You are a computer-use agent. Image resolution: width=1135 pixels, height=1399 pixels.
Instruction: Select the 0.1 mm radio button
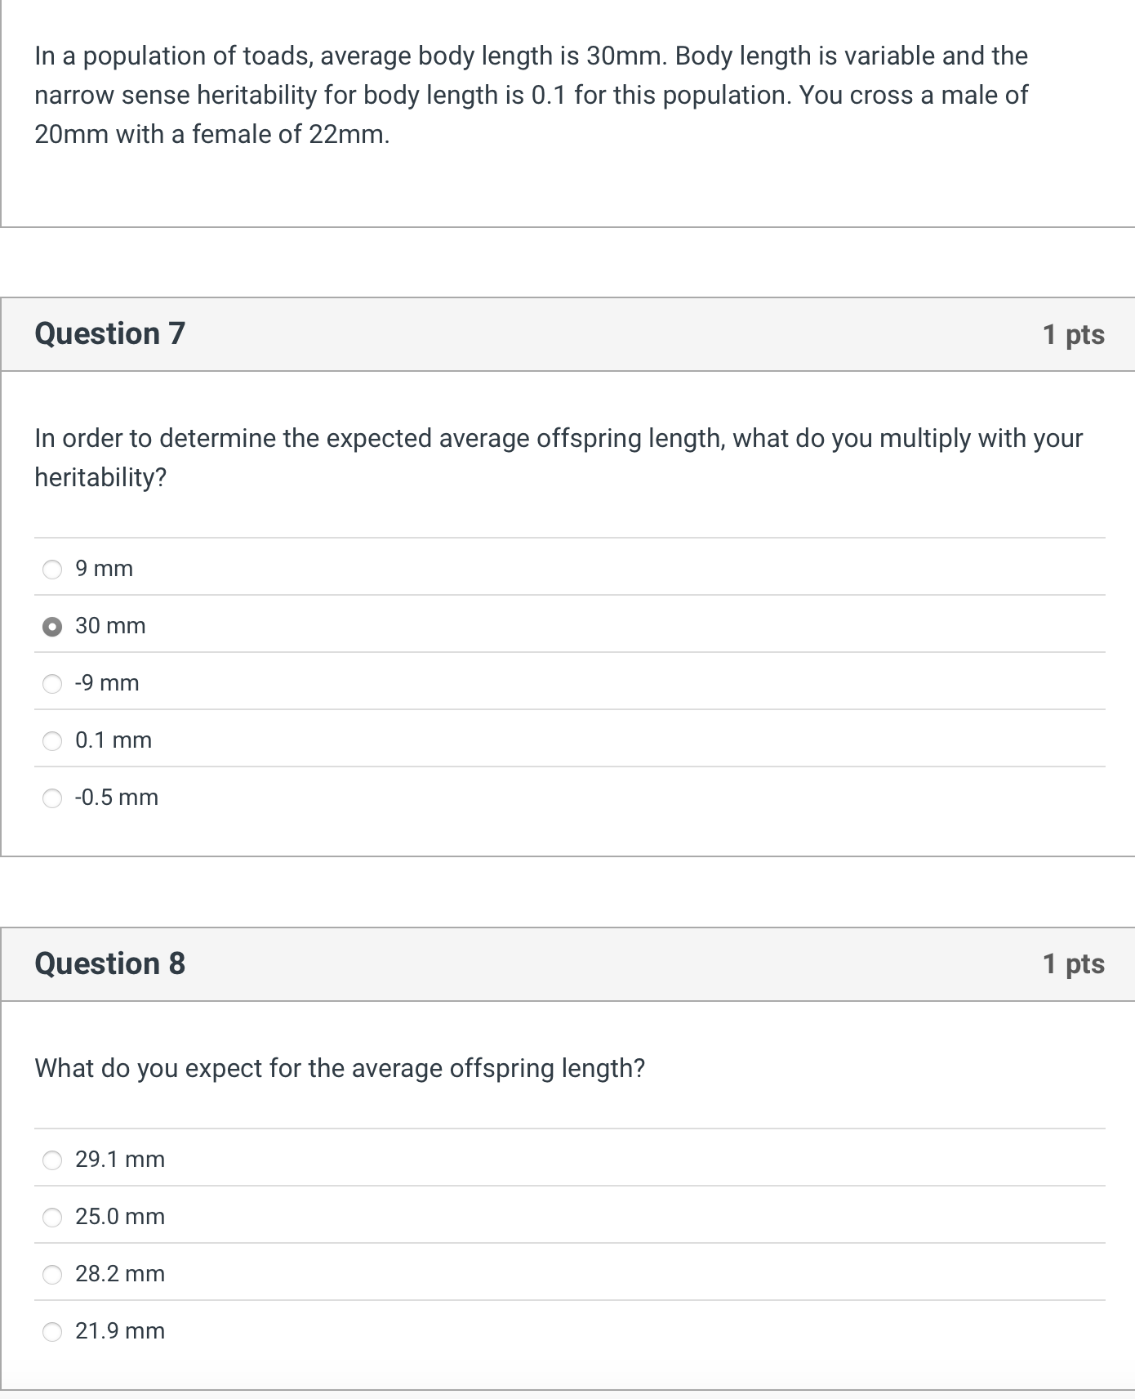tap(52, 741)
